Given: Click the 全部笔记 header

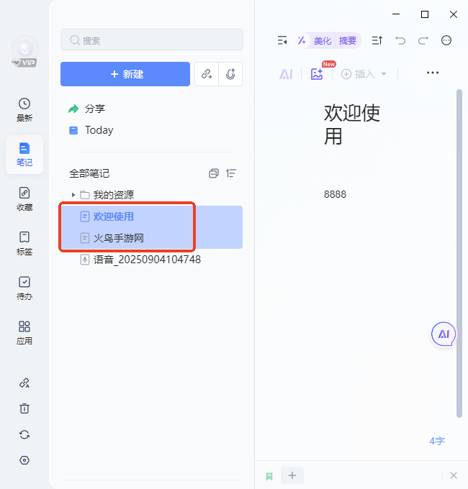Looking at the screenshot, I should pyautogui.click(x=89, y=173).
